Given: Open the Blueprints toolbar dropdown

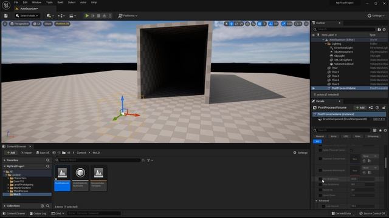Looking at the screenshot, I should (61, 16).
